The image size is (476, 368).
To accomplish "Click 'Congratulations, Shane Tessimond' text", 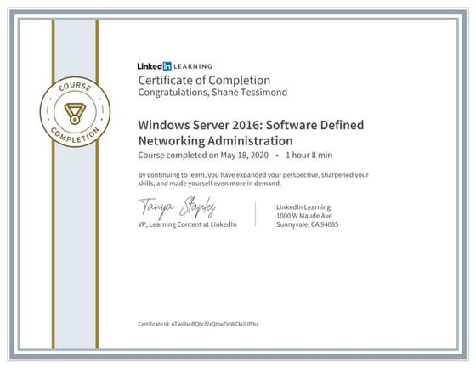I will pyautogui.click(x=212, y=93).
